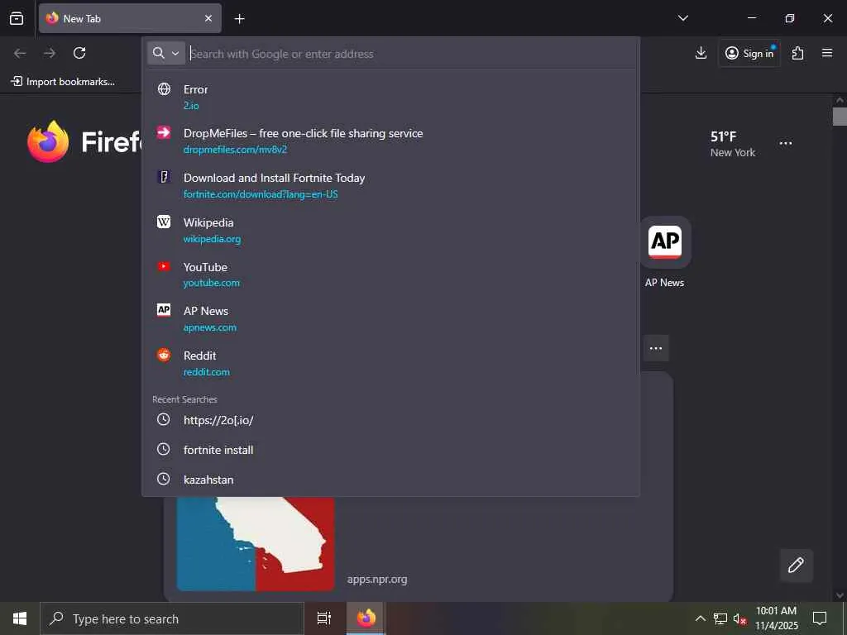The width and height of the screenshot is (847, 635).
Task: Click the Windows taskbar search box
Action: click(x=172, y=618)
